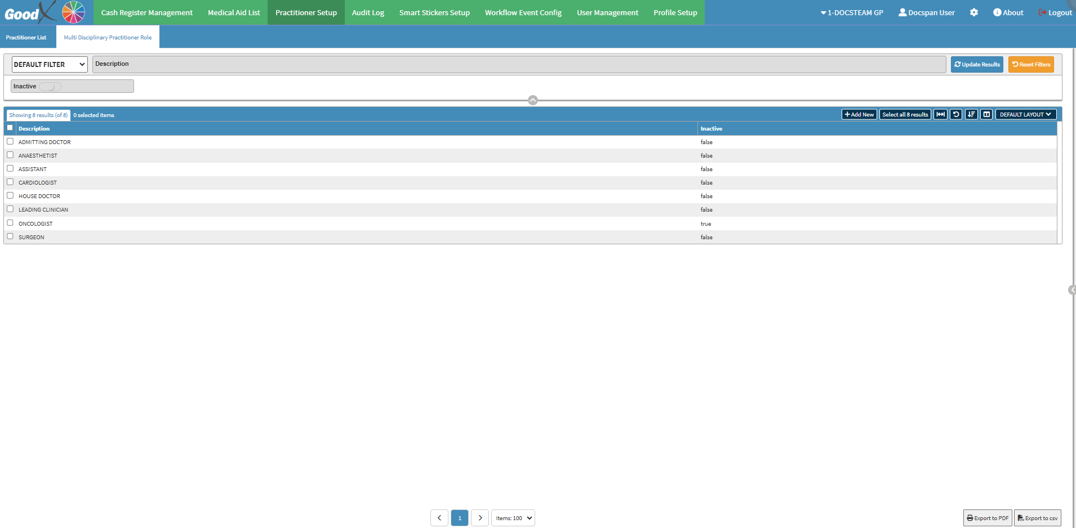1076x528 pixels.
Task: Toggle the Inactive filter switch
Action: [50, 87]
